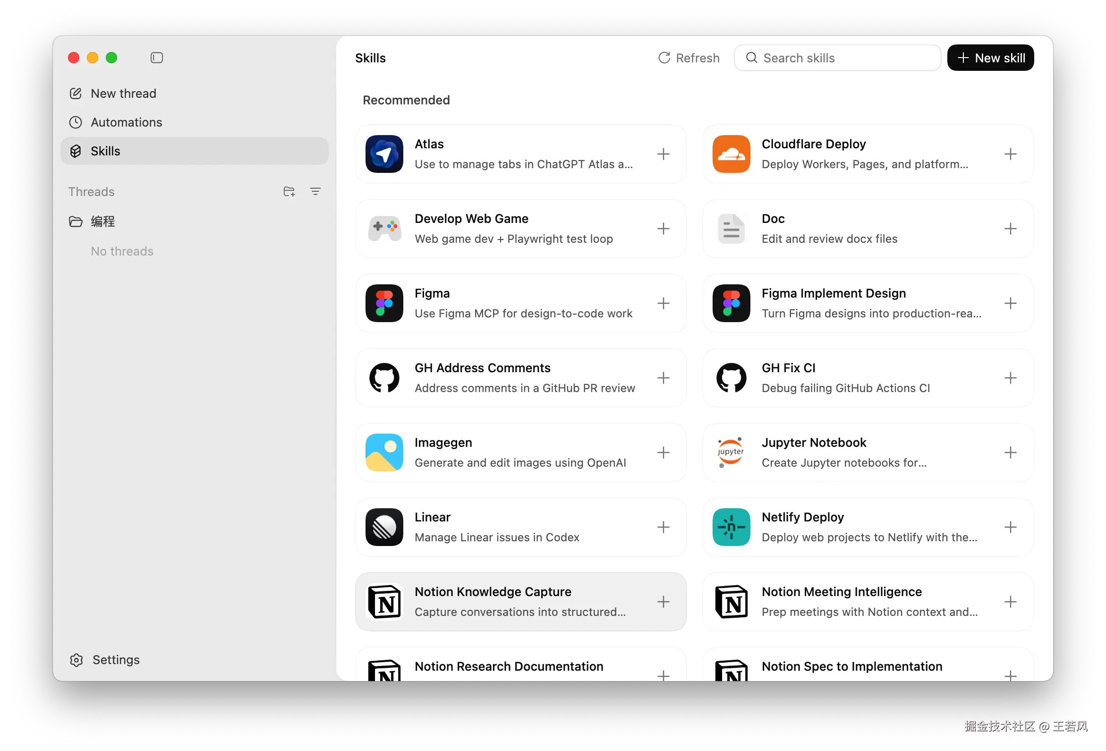Click plus to add Figma skill
Image resolution: width=1106 pixels, height=751 pixels.
point(663,303)
